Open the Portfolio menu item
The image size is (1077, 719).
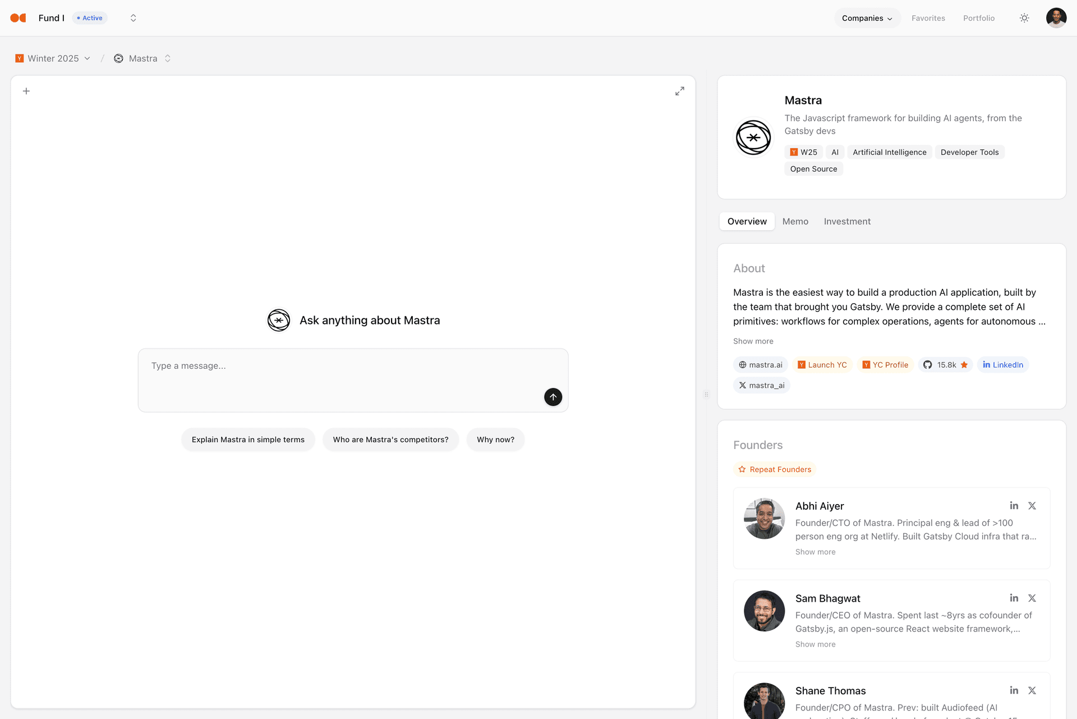point(979,17)
